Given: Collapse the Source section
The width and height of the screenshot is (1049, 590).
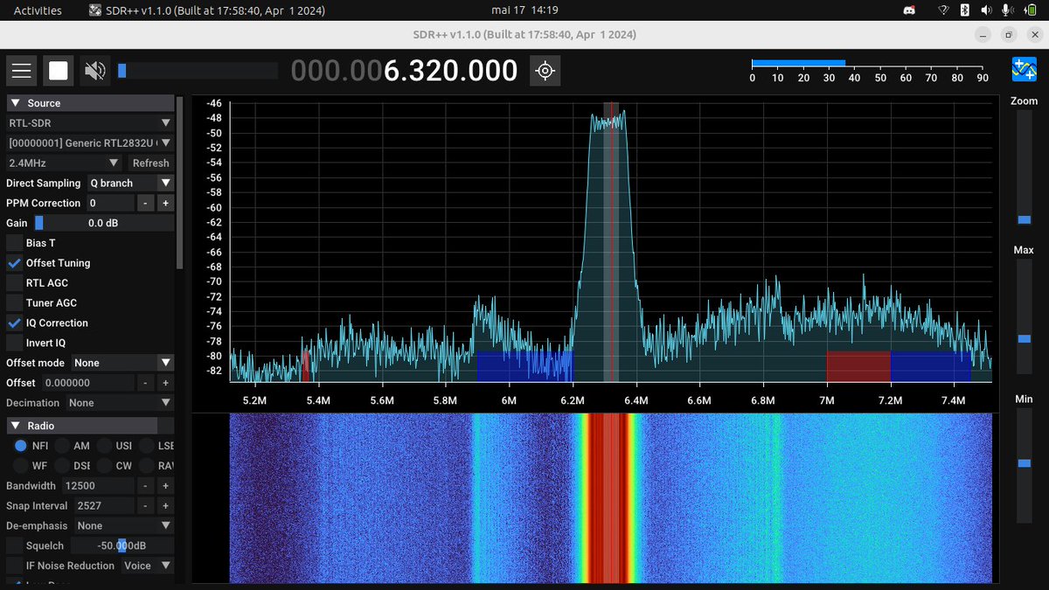Looking at the screenshot, I should (90, 103).
